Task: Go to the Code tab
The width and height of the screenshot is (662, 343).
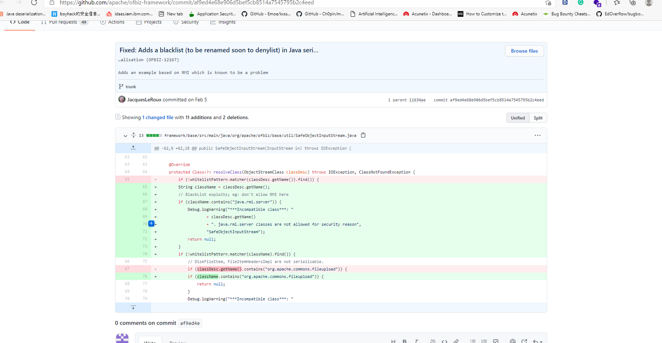Action: coord(20,22)
